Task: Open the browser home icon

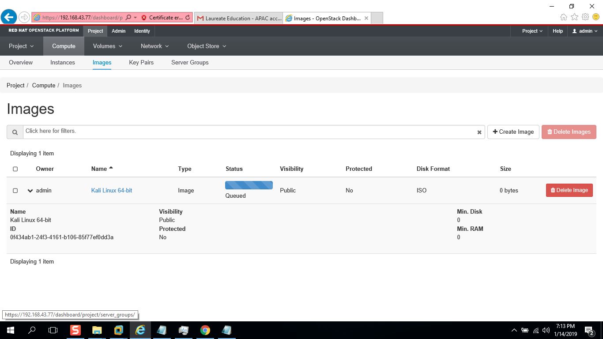Action: coord(564,17)
